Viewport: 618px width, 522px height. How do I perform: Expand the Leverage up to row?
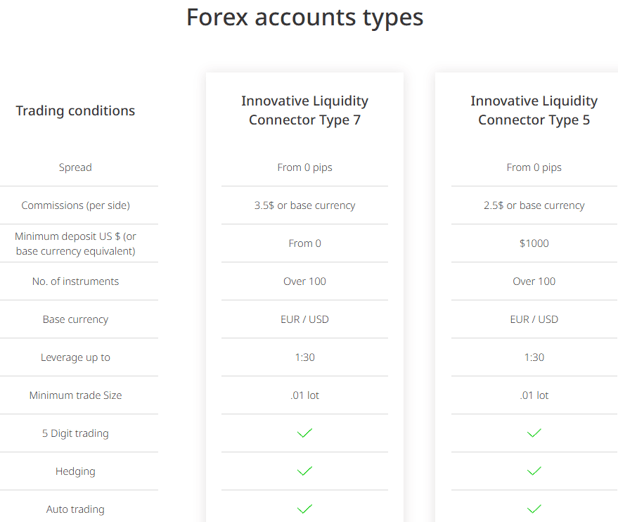(x=75, y=357)
